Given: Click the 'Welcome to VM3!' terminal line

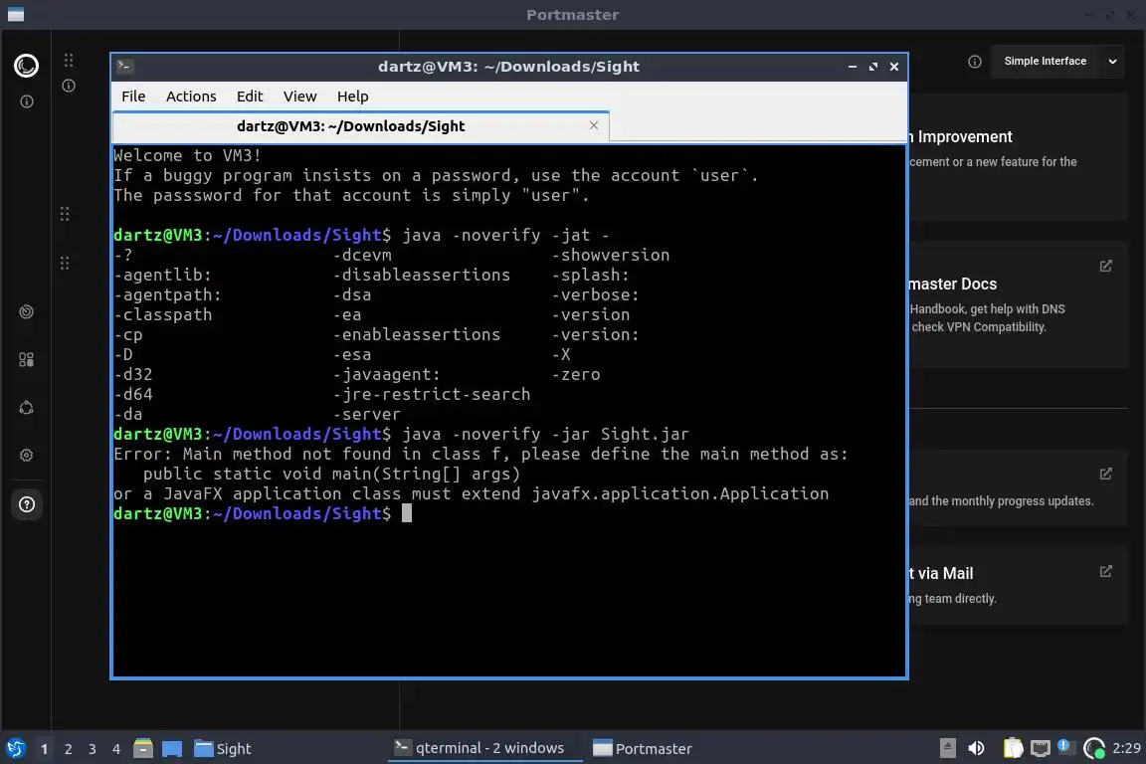Looking at the screenshot, I should [x=187, y=156].
